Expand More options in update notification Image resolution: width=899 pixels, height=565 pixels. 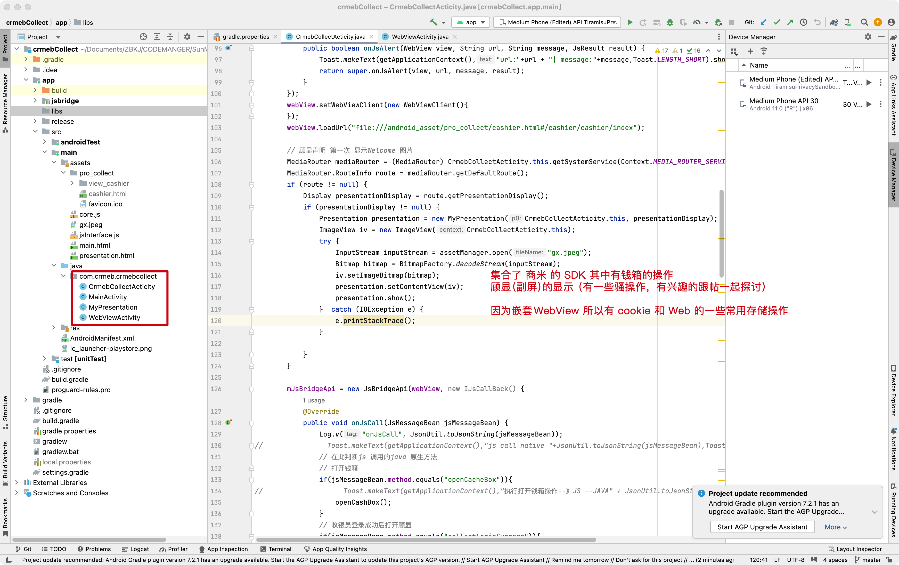[836, 527]
